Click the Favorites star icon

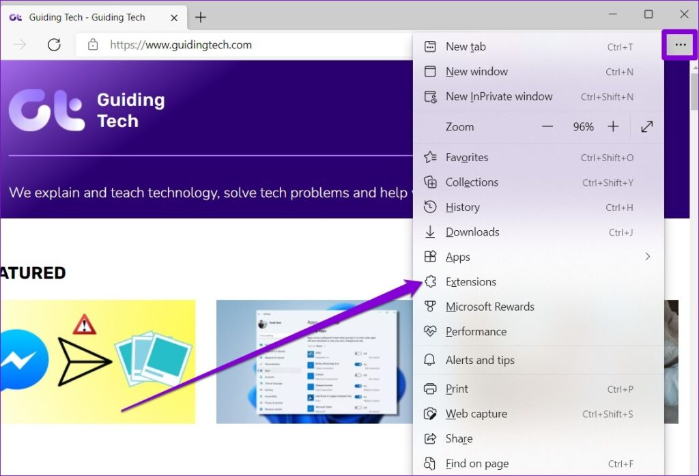[431, 157]
